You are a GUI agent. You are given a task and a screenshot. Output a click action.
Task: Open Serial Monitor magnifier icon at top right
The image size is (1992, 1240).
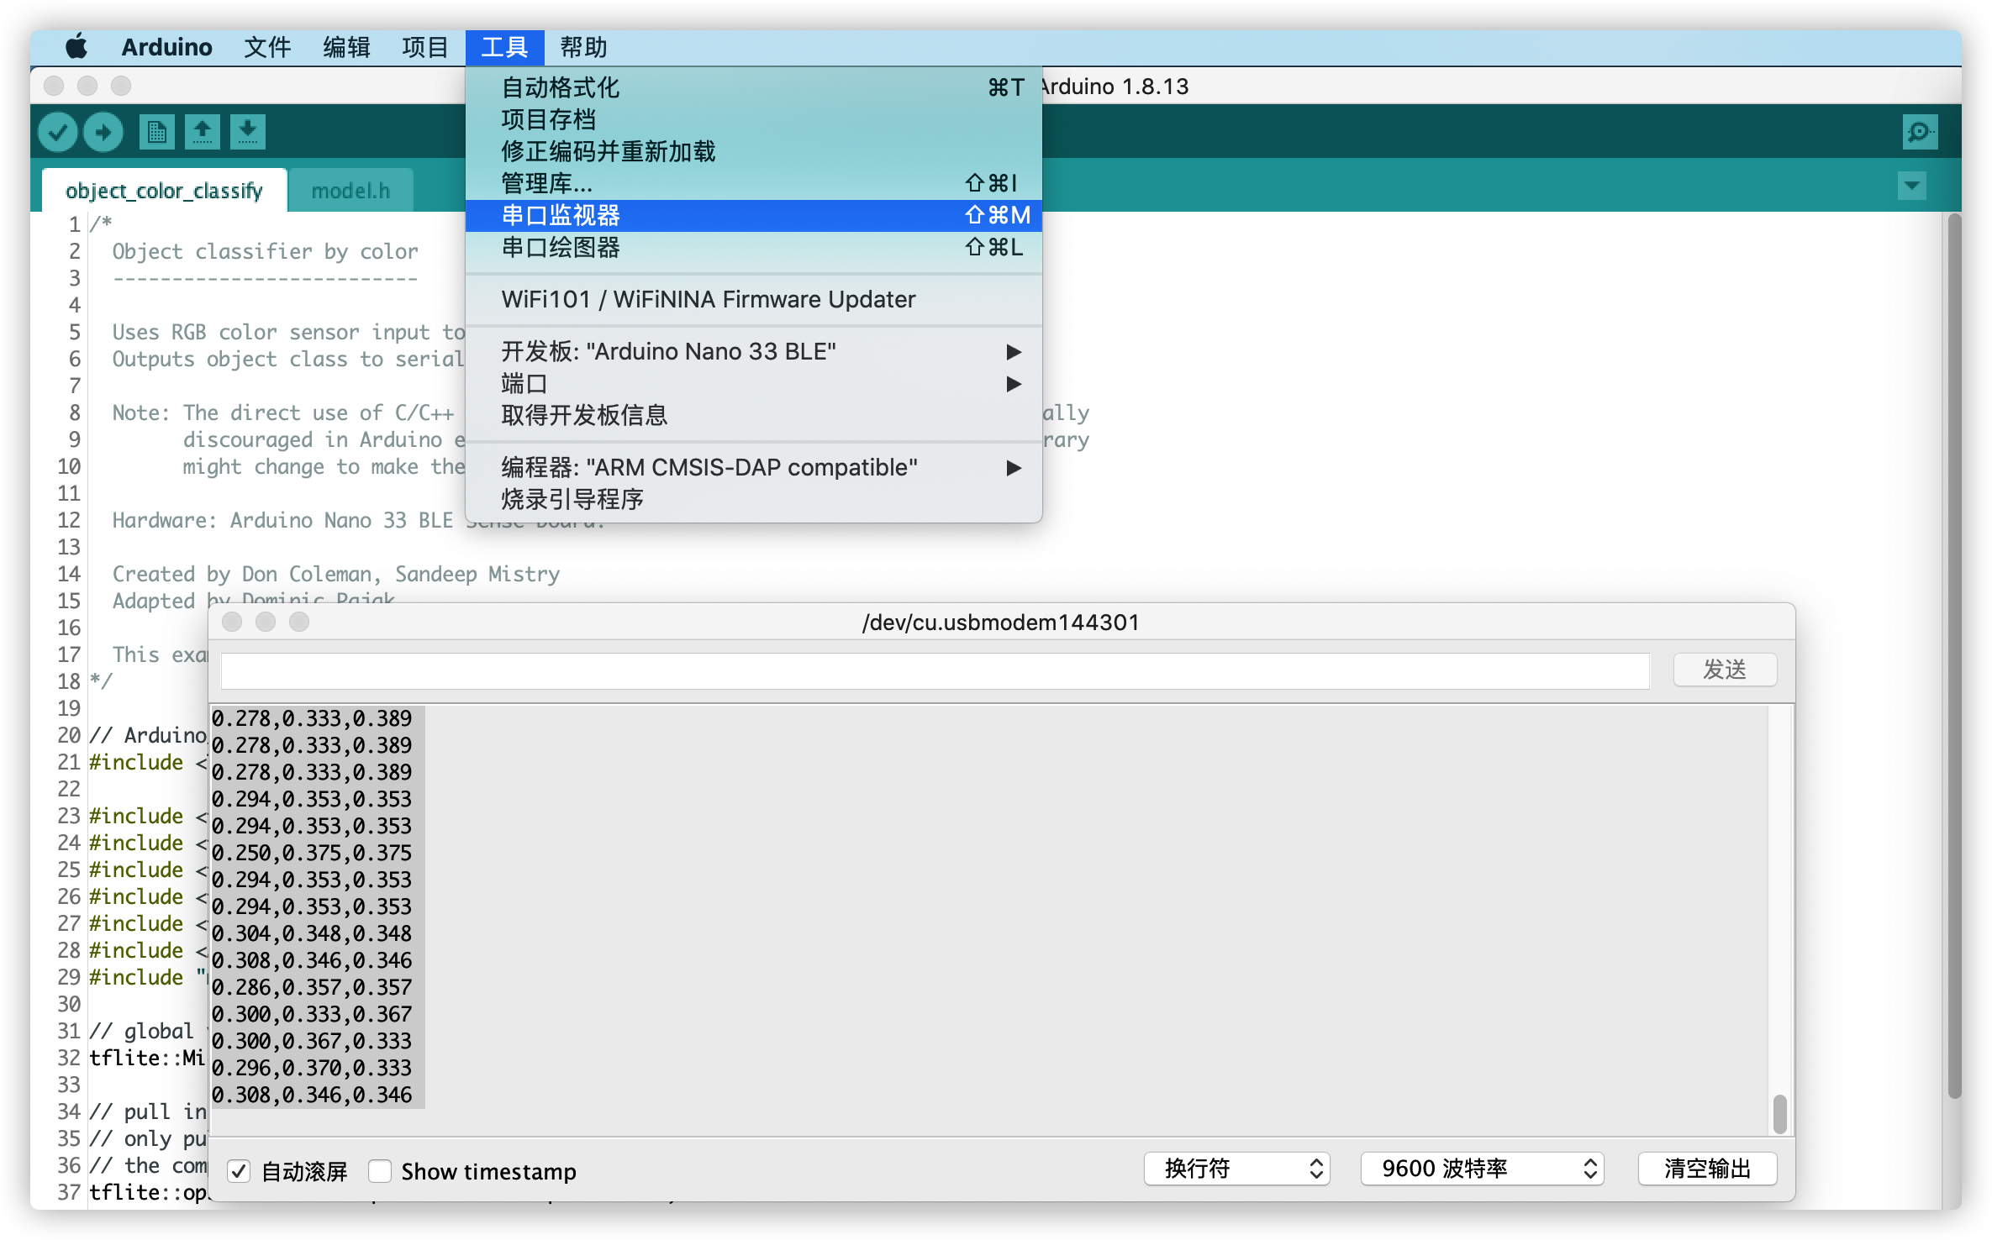(1920, 132)
